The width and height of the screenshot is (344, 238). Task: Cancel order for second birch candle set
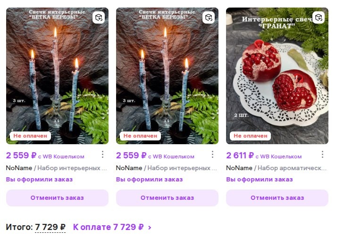tap(167, 198)
